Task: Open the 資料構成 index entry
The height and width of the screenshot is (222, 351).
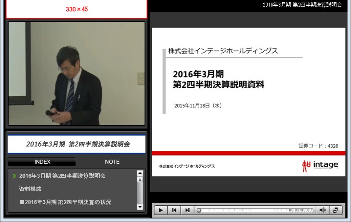Action: 30,189
